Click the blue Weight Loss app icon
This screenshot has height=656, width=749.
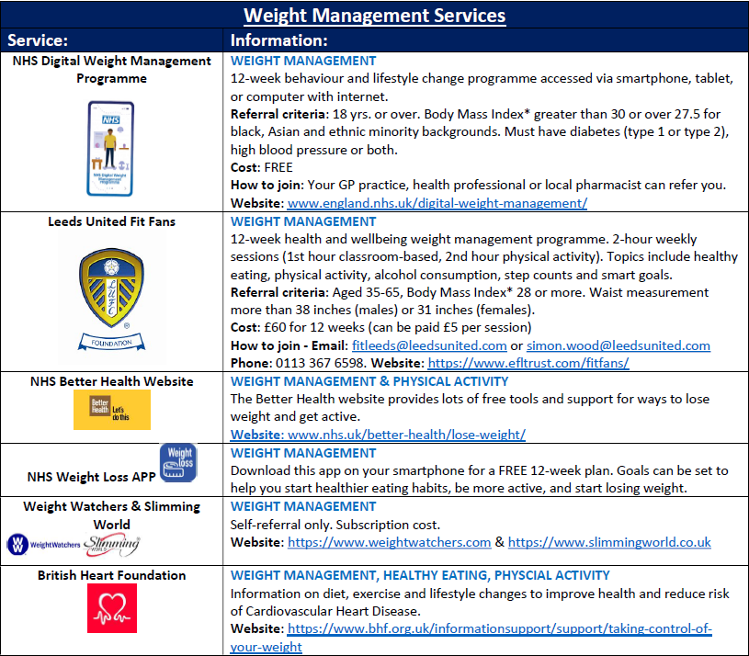[178, 463]
